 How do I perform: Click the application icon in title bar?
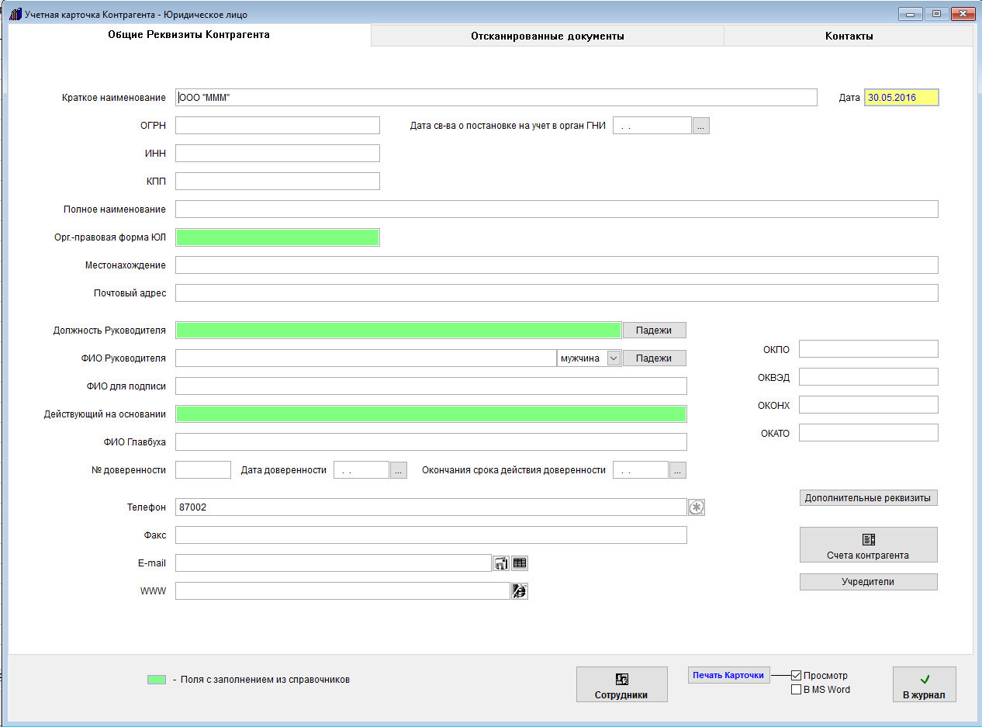pyautogui.click(x=15, y=14)
